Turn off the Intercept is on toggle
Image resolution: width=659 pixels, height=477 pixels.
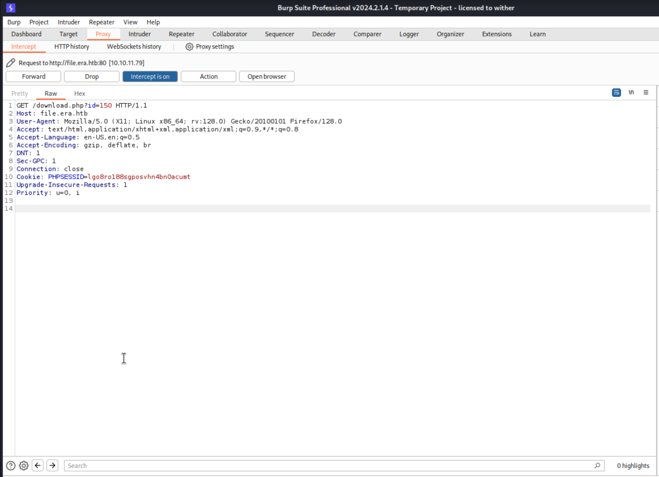[150, 77]
